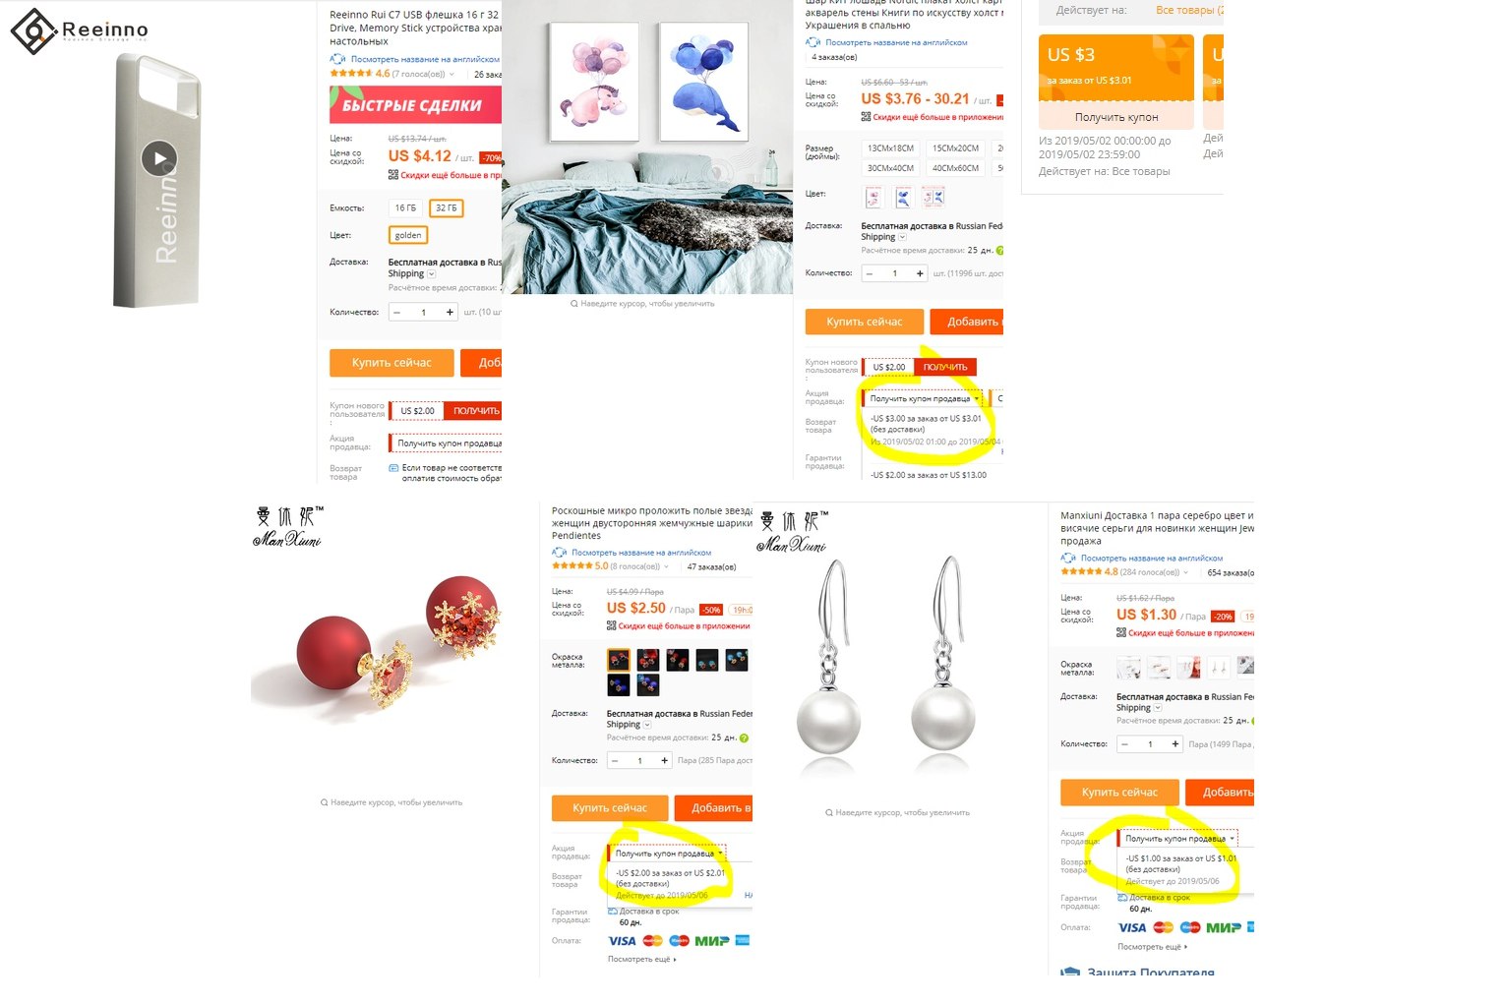Click ПОЛУЧИТЬ next to US $2.00 on poster listing

[944, 367]
